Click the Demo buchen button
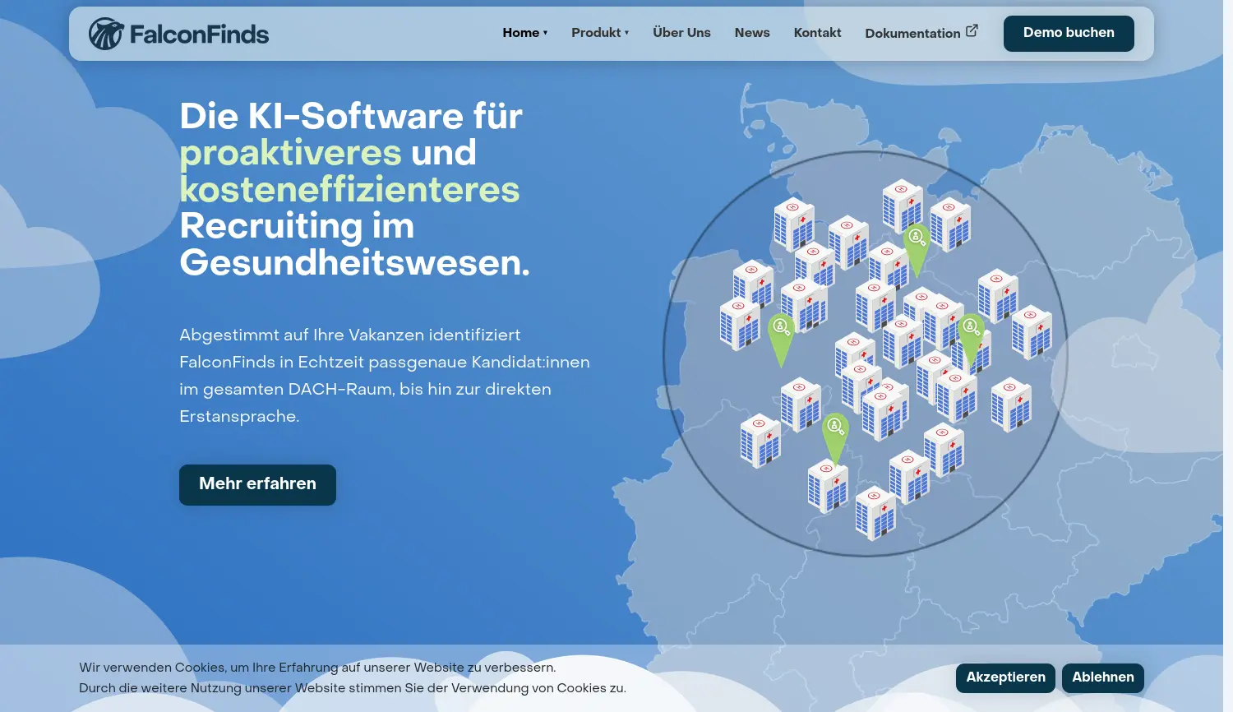This screenshot has width=1233, height=712. [x=1069, y=33]
